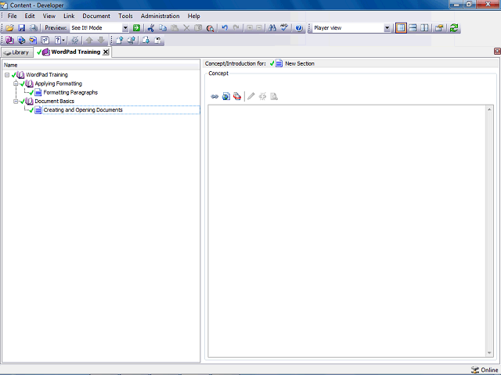This screenshot has width=501, height=375.
Task: Start preview with the green arrow button
Action: coord(136,28)
